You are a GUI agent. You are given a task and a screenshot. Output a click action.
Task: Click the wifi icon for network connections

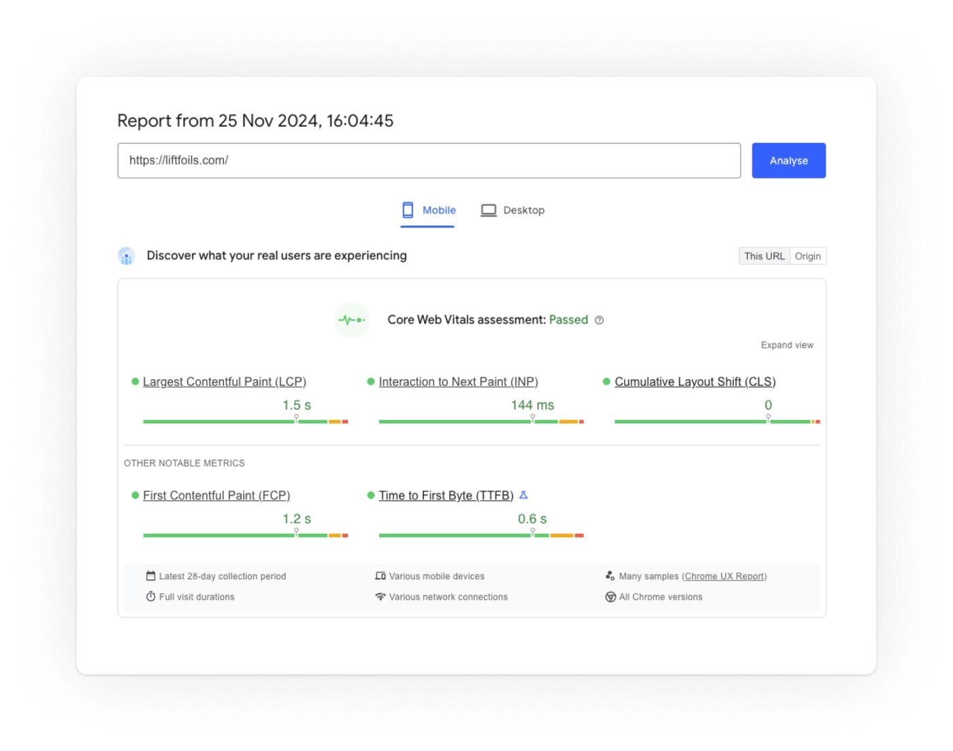click(381, 597)
